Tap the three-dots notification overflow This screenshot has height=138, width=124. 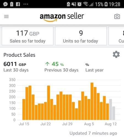click(x=26, y=4)
